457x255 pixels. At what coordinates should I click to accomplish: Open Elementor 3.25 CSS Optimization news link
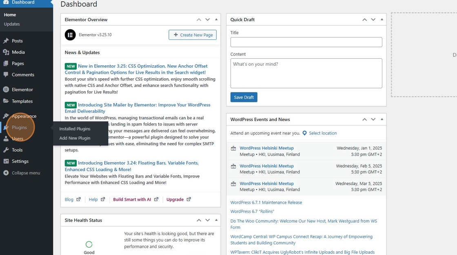(136, 69)
